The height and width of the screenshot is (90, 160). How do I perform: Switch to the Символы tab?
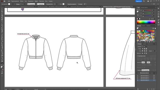click(148, 26)
